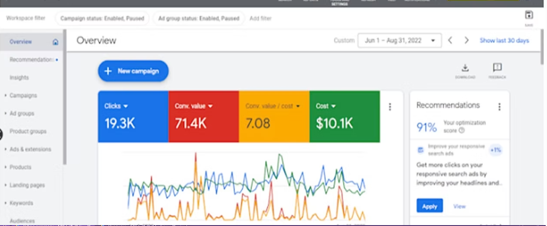Click optimization score help icon
Screen dimensions: 547x226
(x=462, y=131)
